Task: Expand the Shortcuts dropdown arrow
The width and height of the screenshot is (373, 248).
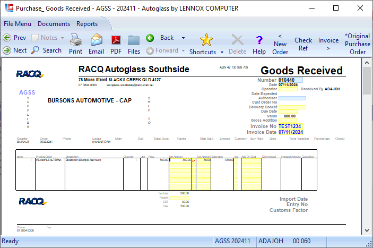Action: point(222,52)
